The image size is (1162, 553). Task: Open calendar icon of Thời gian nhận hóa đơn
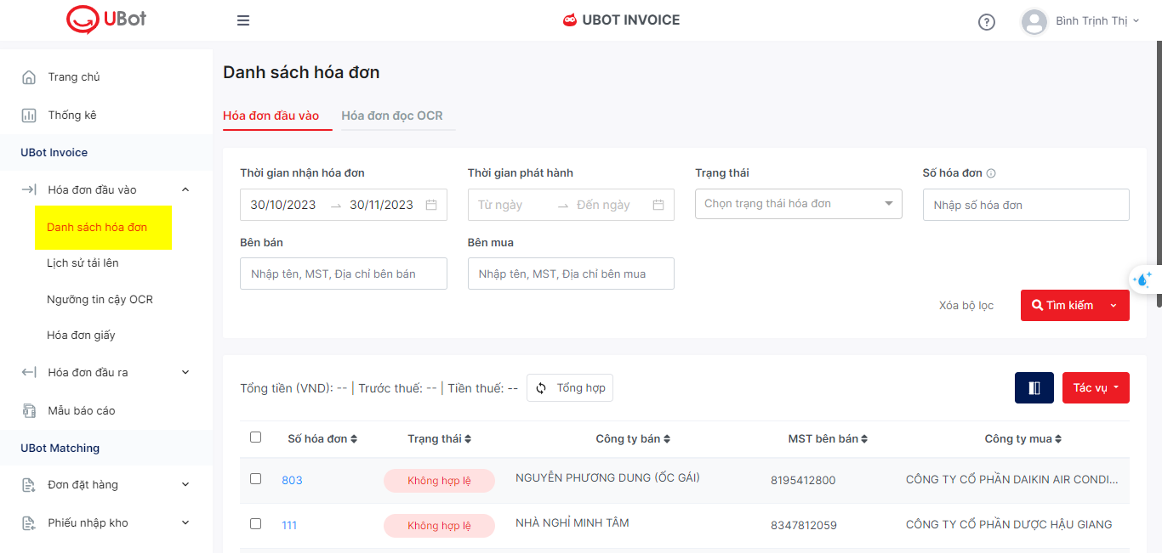click(431, 205)
